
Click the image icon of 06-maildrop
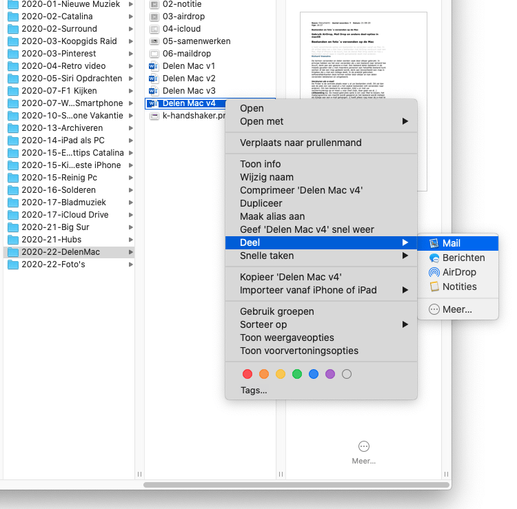pos(154,54)
